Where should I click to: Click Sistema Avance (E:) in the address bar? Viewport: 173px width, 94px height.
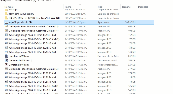click(26, 1)
